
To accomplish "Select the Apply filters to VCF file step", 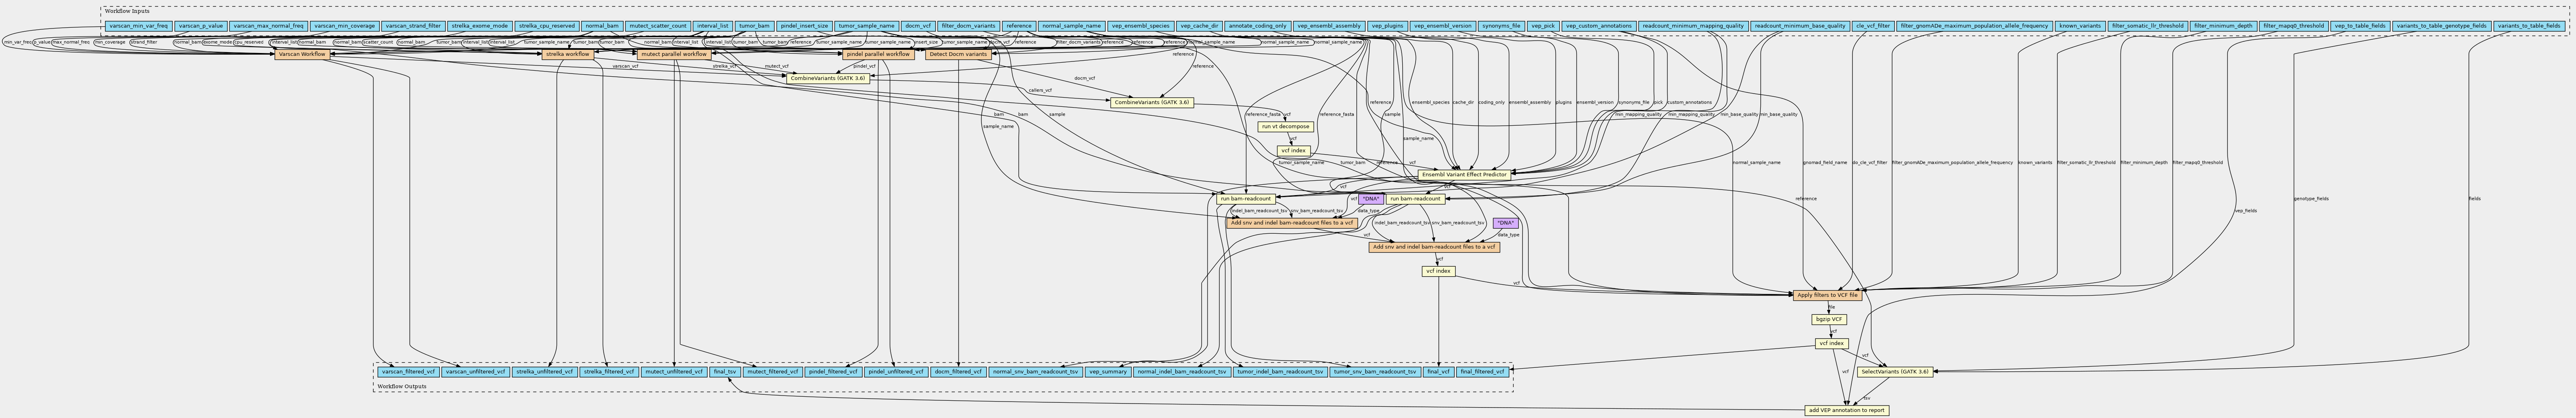I will coord(1827,295).
